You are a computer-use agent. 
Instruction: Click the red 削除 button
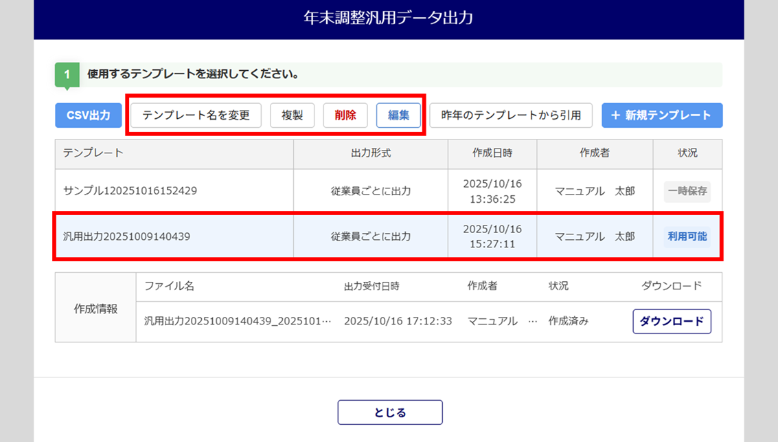pos(345,115)
